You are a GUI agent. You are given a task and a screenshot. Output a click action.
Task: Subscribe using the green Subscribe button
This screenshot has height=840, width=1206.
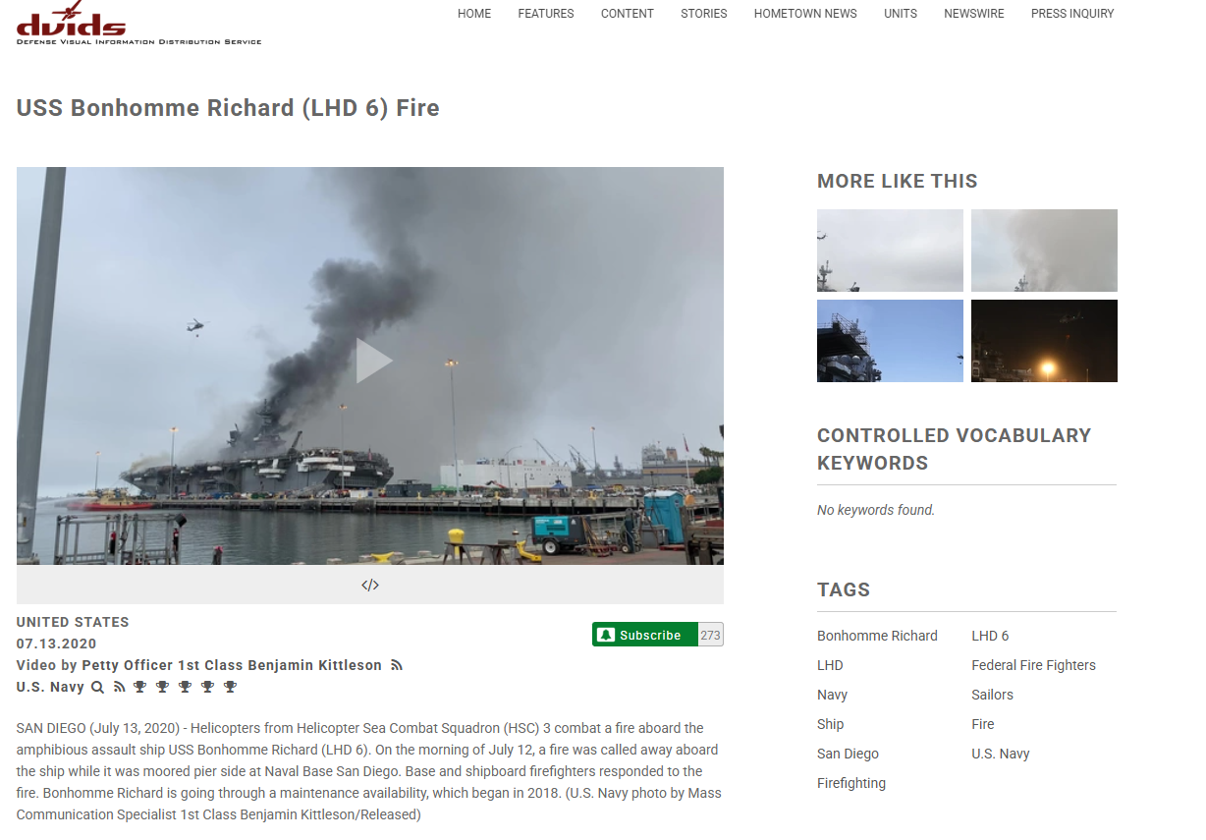[645, 635]
